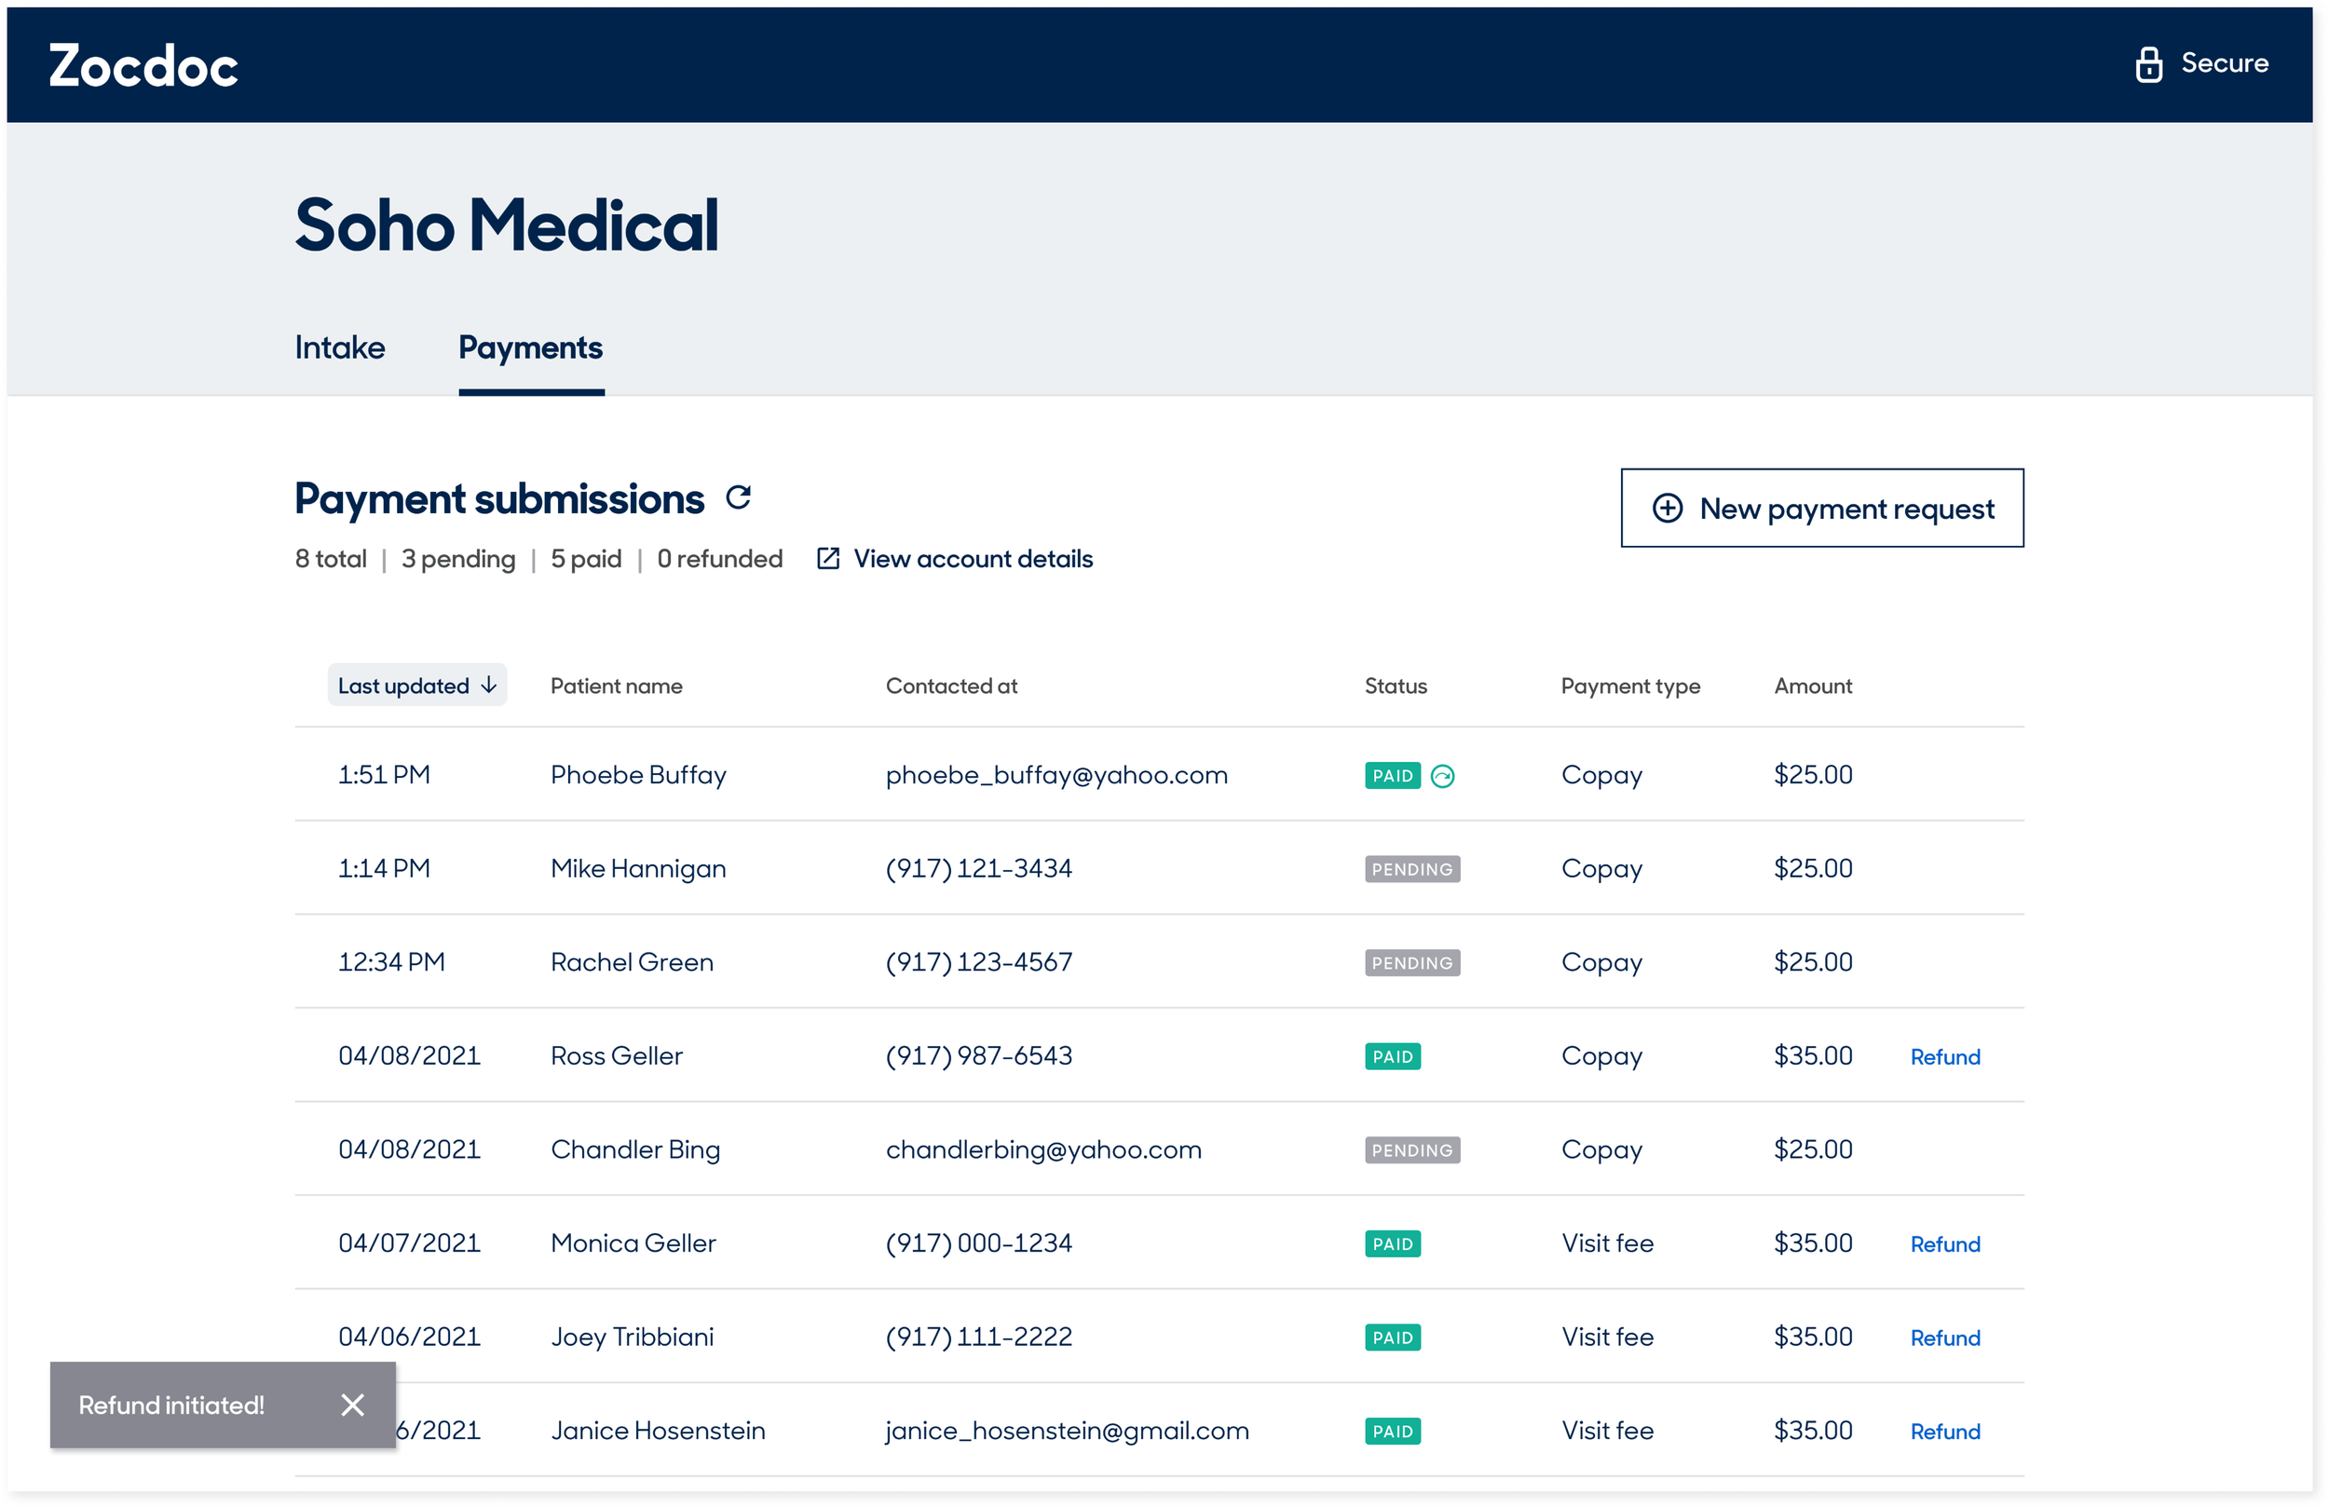Screen dimensions: 2329x1508
Task: Open View account details link
Action: pyautogui.click(x=973, y=559)
